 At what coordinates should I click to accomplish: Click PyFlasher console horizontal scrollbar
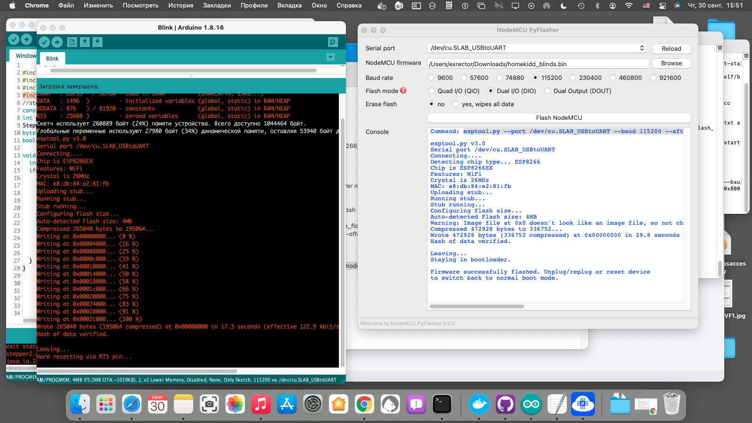point(477,306)
